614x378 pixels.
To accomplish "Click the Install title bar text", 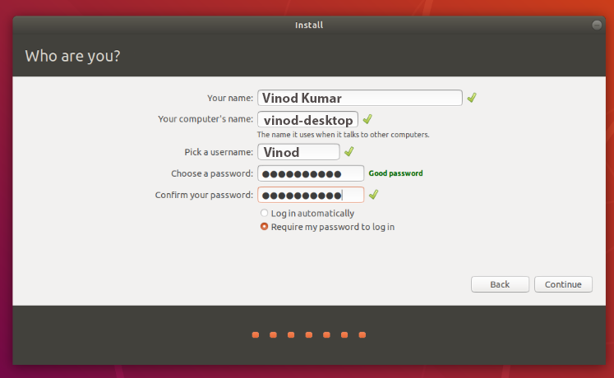I will [309, 25].
